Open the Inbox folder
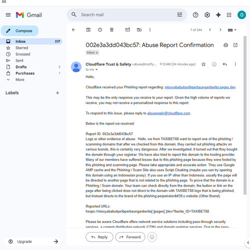Screen dimensions: 250x250 click(31, 41)
